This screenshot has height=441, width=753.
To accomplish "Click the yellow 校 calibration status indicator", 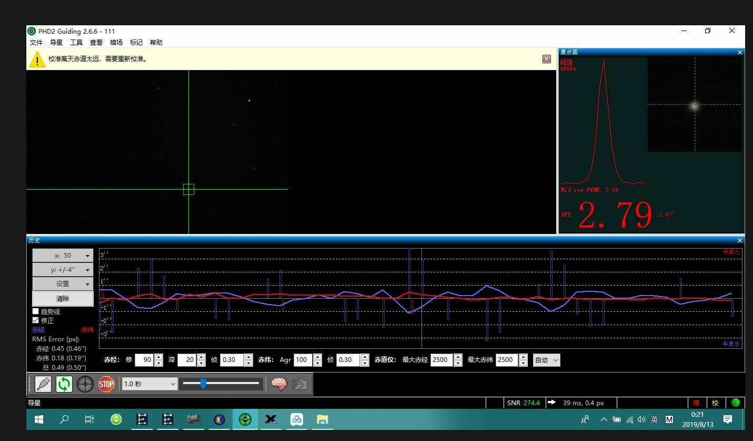I will (715, 403).
